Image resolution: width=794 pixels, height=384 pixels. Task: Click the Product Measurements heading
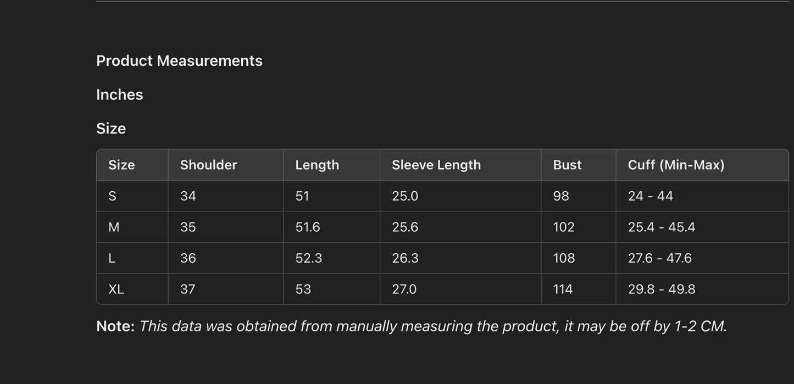click(179, 61)
